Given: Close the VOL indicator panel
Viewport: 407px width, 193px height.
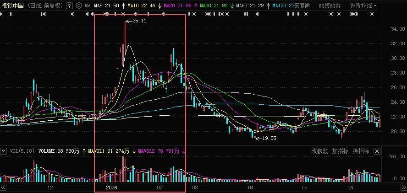Looking at the screenshot, I should click(377, 151).
